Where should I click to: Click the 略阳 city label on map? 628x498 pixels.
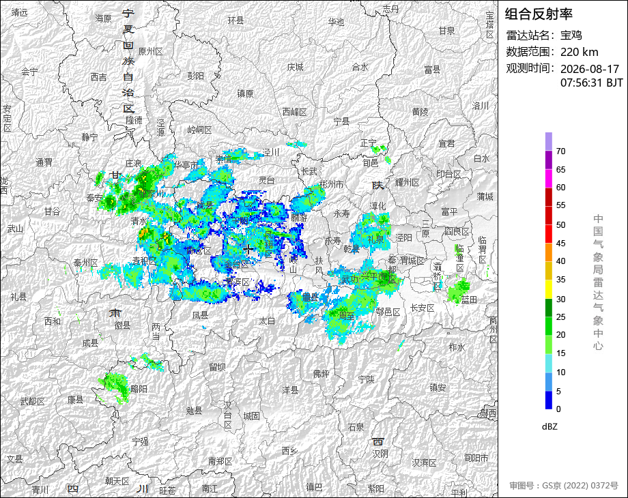tap(139, 389)
